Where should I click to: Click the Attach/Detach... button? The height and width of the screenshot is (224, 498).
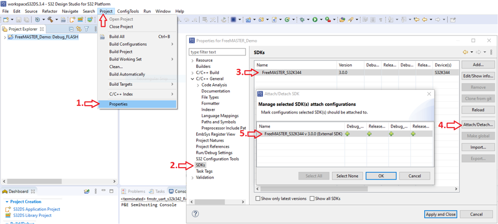(478, 125)
